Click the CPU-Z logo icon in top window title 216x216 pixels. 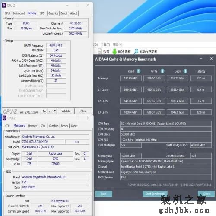[4, 6]
